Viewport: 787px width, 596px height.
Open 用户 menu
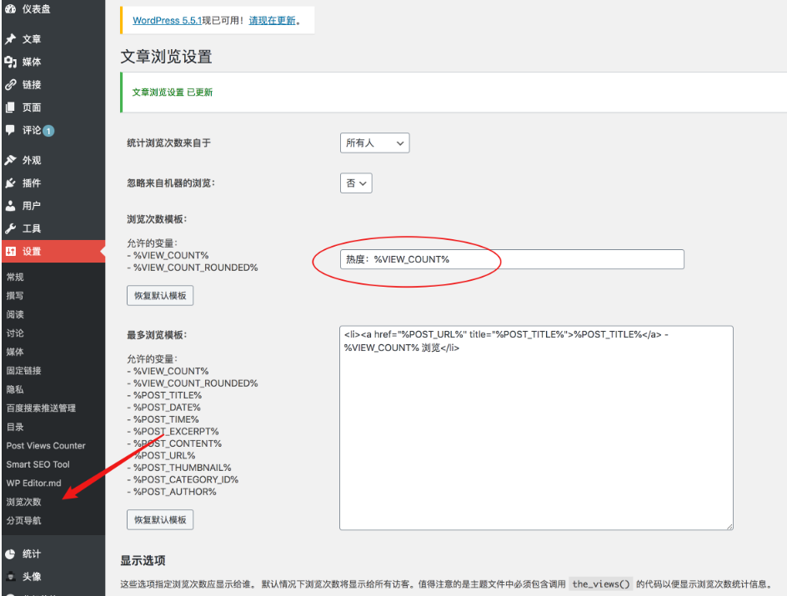(32, 206)
